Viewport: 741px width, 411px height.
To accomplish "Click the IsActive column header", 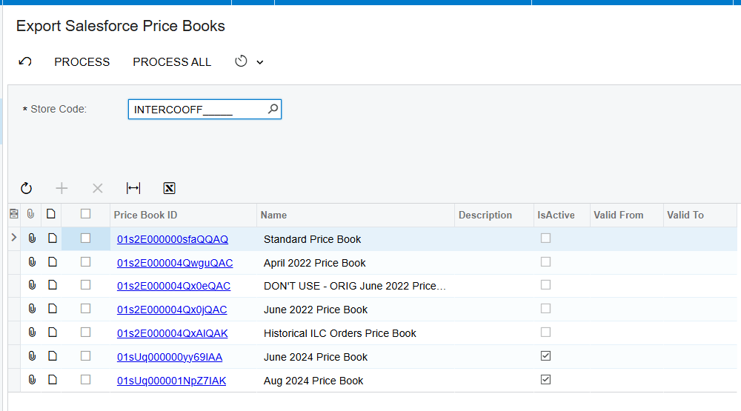I will click(x=562, y=215).
